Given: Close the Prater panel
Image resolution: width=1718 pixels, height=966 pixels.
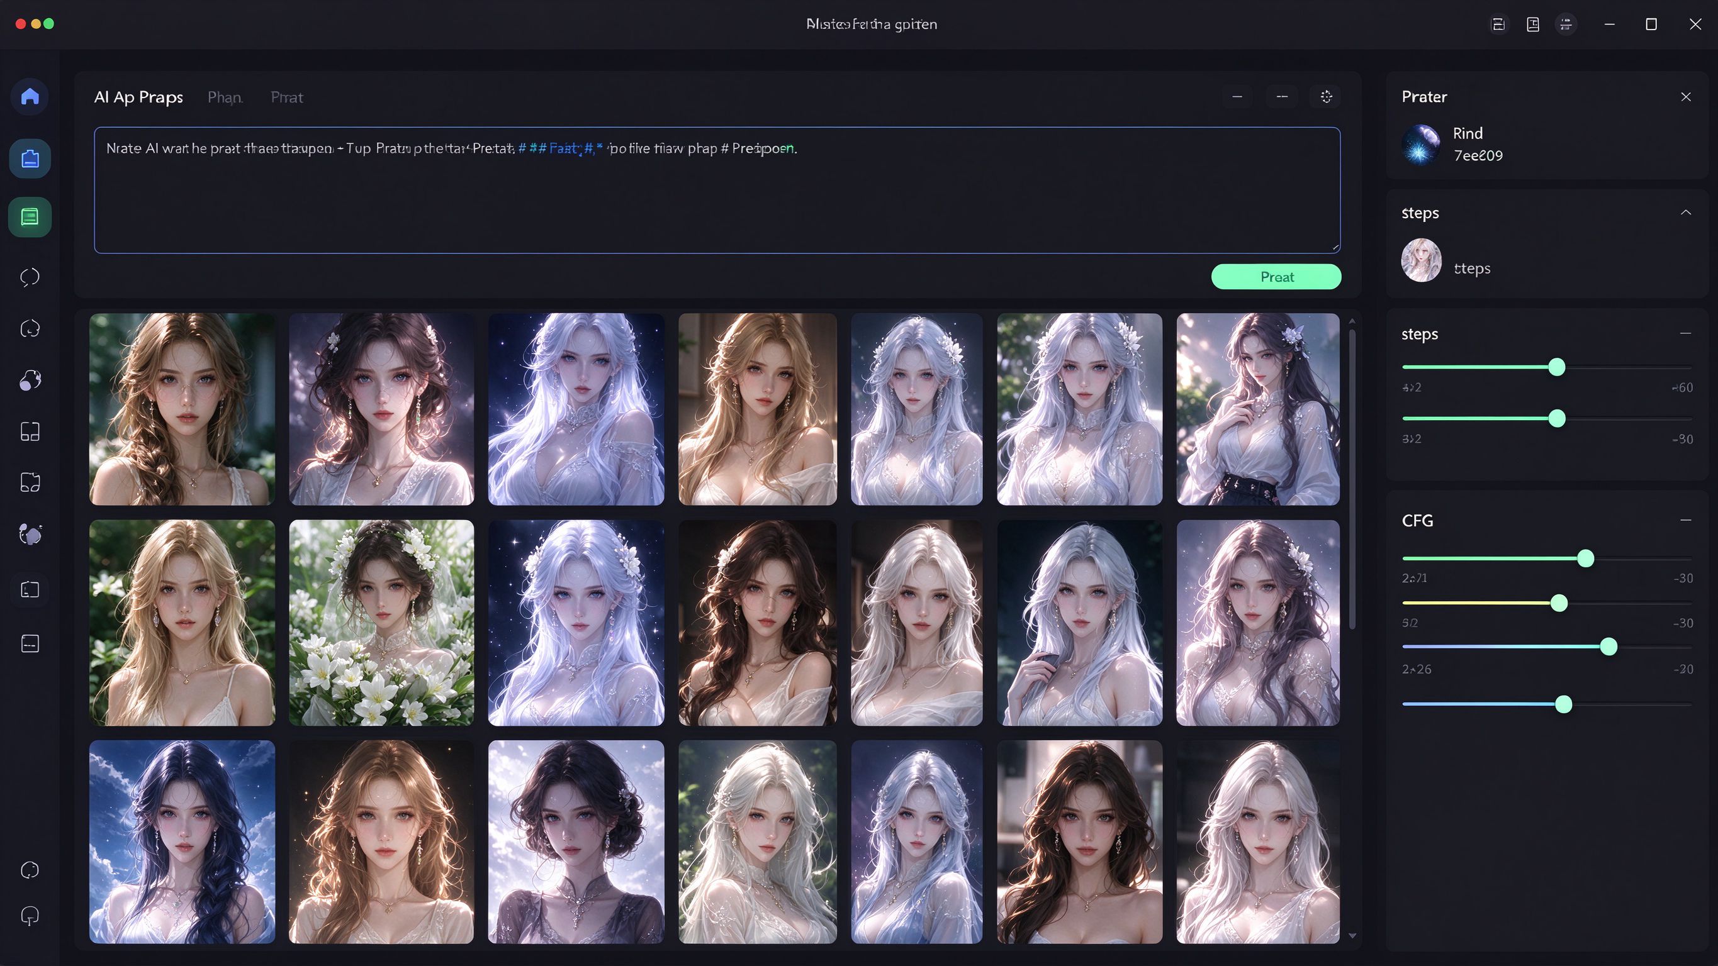Looking at the screenshot, I should pos(1686,97).
